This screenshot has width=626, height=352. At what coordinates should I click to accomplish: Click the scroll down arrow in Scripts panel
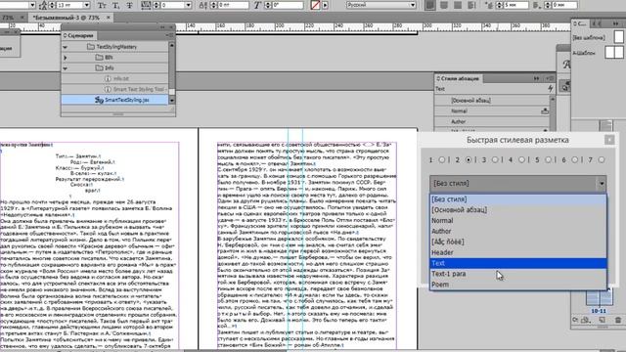[x=172, y=100]
